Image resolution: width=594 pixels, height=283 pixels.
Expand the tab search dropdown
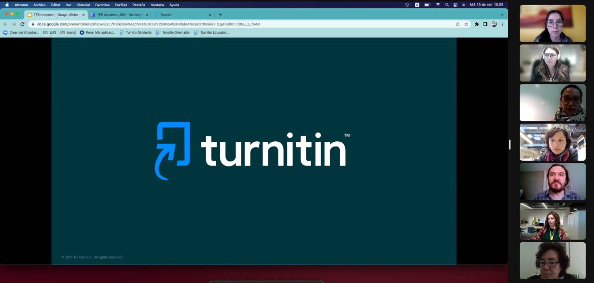point(502,15)
